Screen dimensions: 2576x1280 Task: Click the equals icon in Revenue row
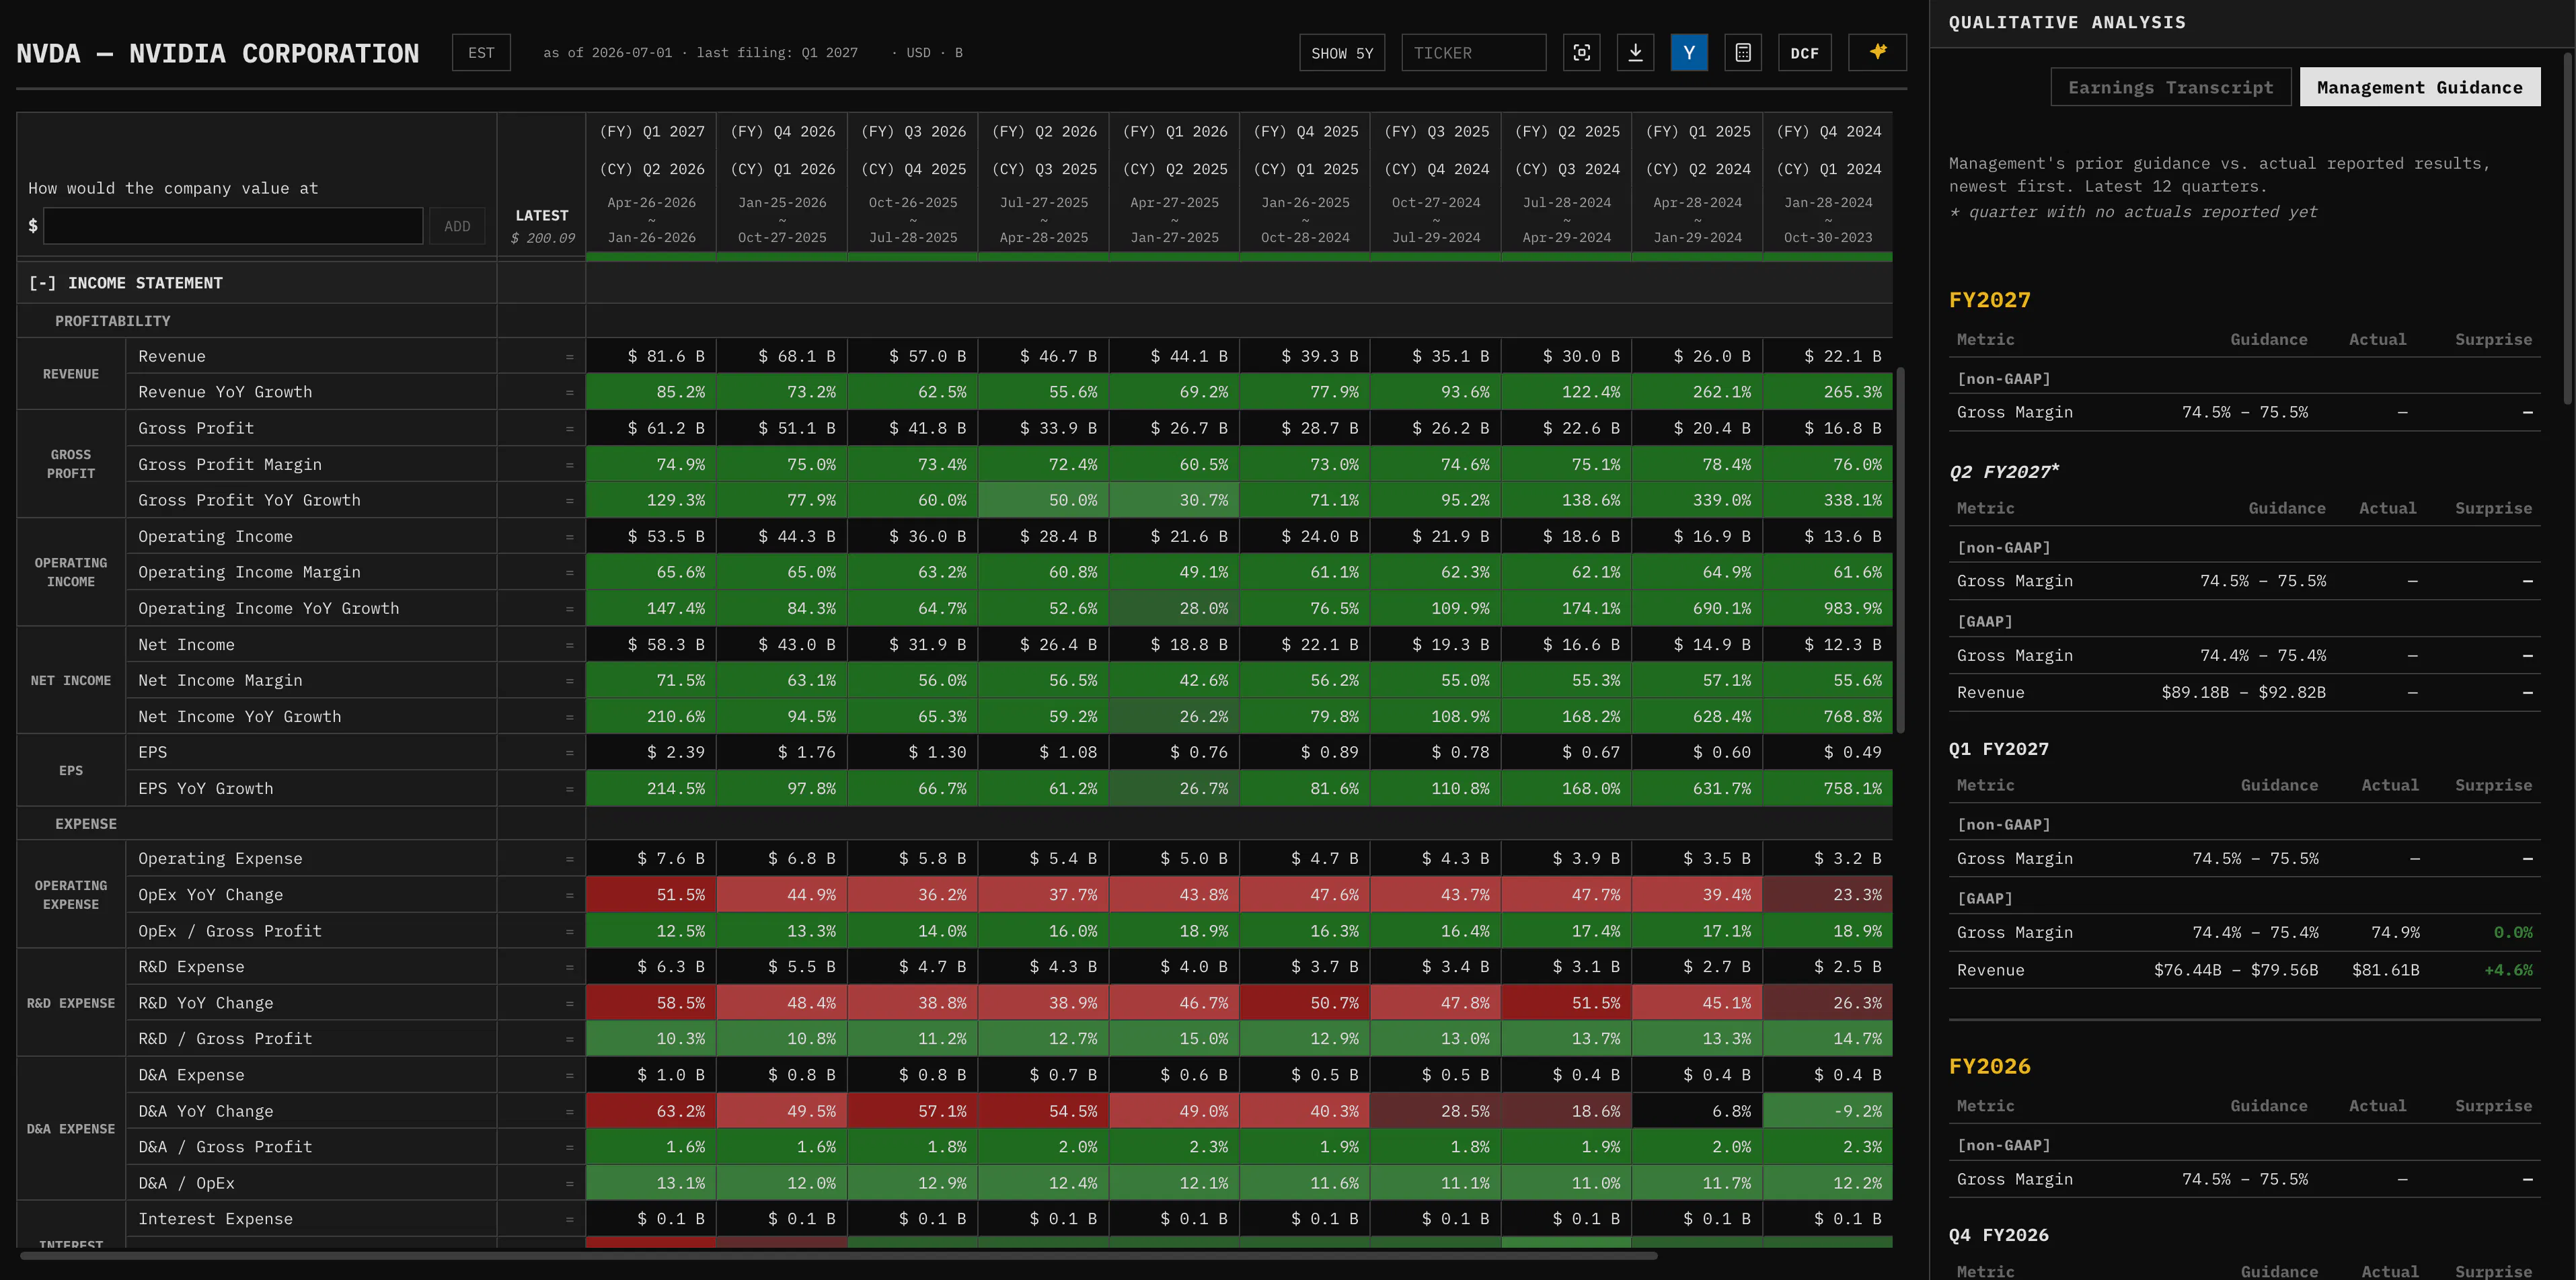570,357
